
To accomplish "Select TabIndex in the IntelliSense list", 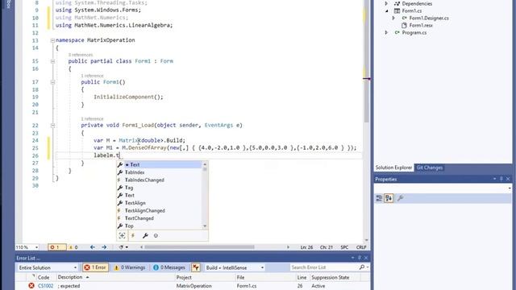I will coord(160,172).
